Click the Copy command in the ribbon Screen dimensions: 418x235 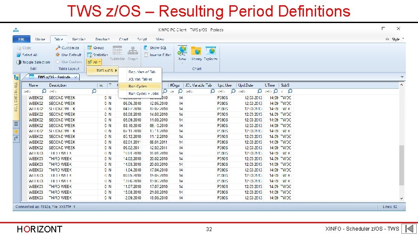point(24,48)
